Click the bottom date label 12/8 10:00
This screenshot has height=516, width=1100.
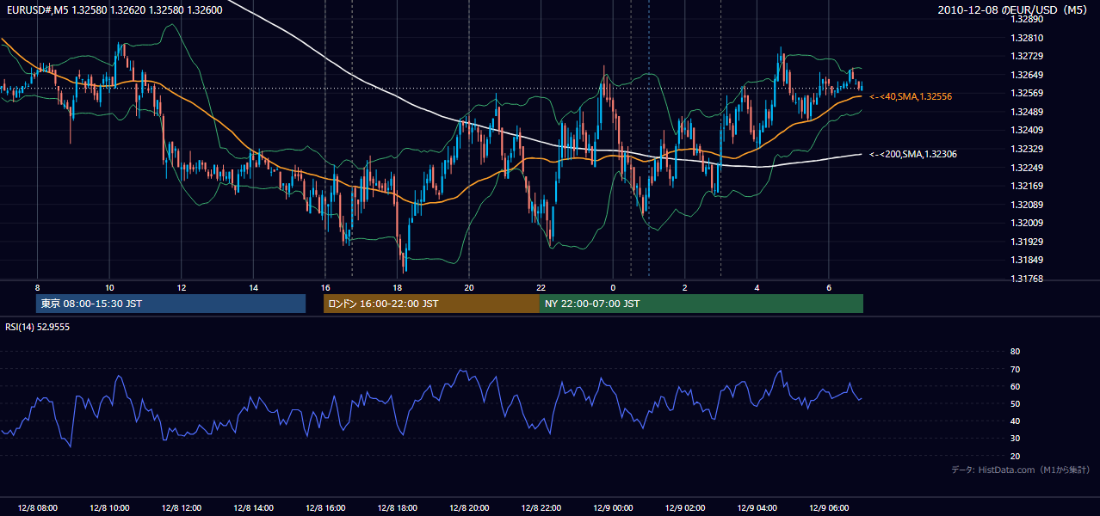coord(109,507)
